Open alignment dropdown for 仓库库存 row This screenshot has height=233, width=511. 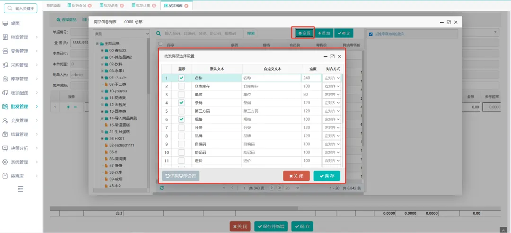click(x=331, y=86)
